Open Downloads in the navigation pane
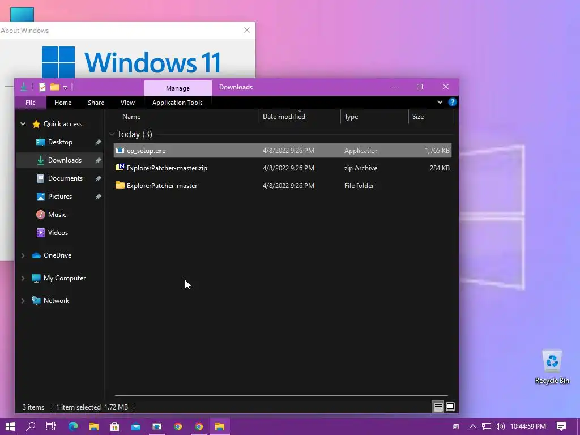 65,160
